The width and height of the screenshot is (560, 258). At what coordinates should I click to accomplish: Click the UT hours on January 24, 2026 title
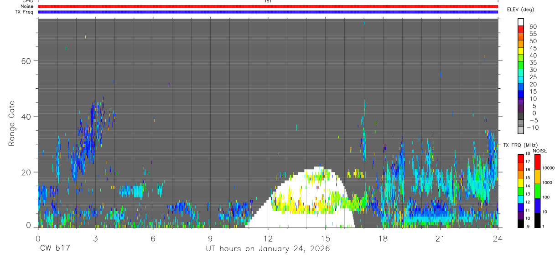pyautogui.click(x=267, y=249)
